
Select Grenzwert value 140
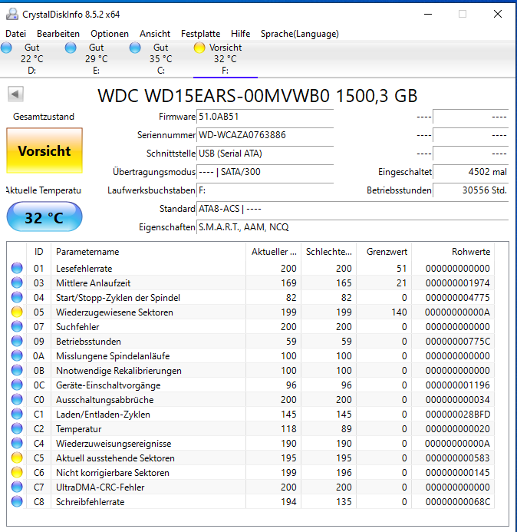pos(399,312)
